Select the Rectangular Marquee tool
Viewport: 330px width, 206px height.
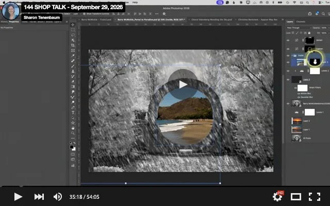click(x=73, y=30)
